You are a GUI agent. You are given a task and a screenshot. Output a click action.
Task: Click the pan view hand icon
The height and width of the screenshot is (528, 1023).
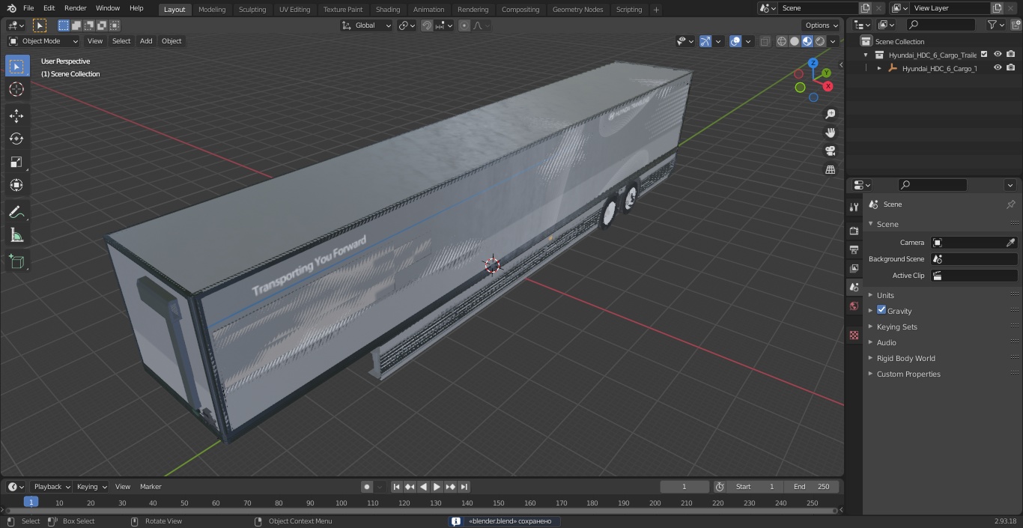(830, 133)
